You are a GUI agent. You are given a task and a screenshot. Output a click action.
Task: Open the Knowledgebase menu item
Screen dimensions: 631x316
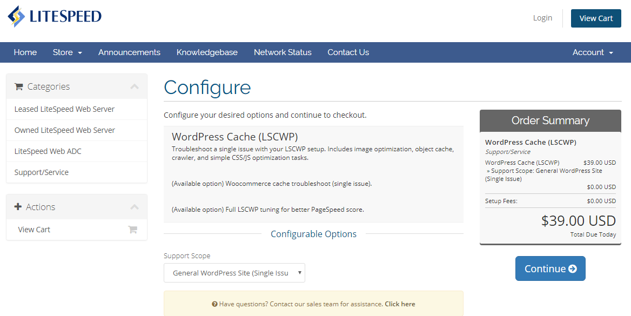coord(207,52)
